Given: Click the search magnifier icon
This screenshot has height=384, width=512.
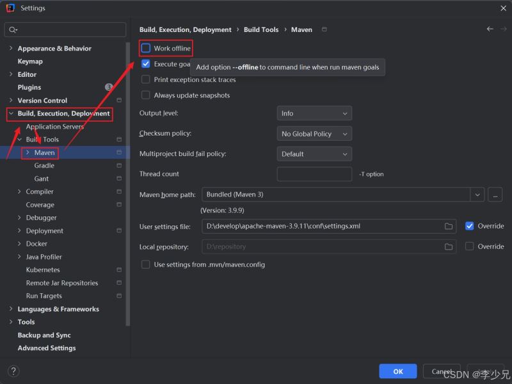Looking at the screenshot, I should pos(13,30).
